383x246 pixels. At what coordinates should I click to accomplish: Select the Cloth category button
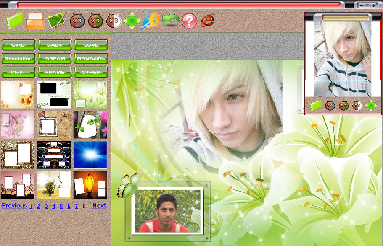click(18, 72)
